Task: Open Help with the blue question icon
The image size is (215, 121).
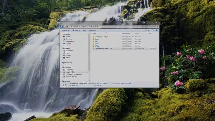Action: [157, 30]
